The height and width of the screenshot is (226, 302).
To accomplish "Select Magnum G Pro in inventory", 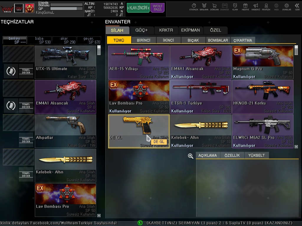I will tap(263, 62).
